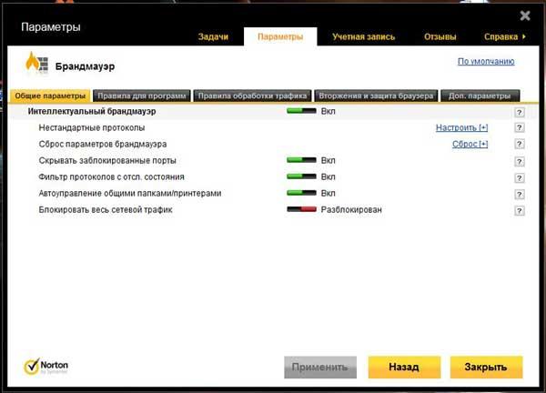Open the Задачи top tab
546x393 pixels.
click(x=213, y=36)
